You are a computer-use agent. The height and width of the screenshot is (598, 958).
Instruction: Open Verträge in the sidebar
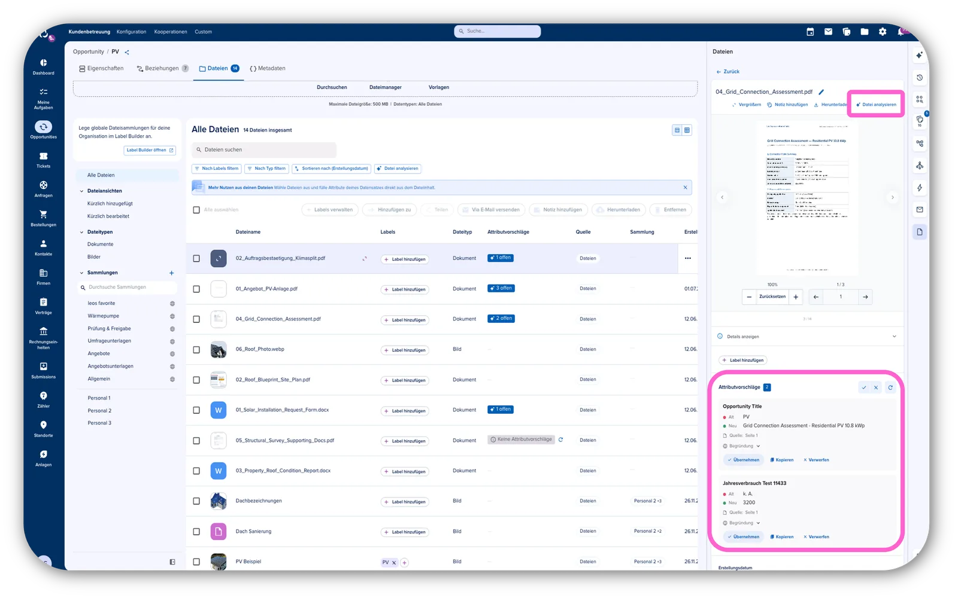(43, 306)
